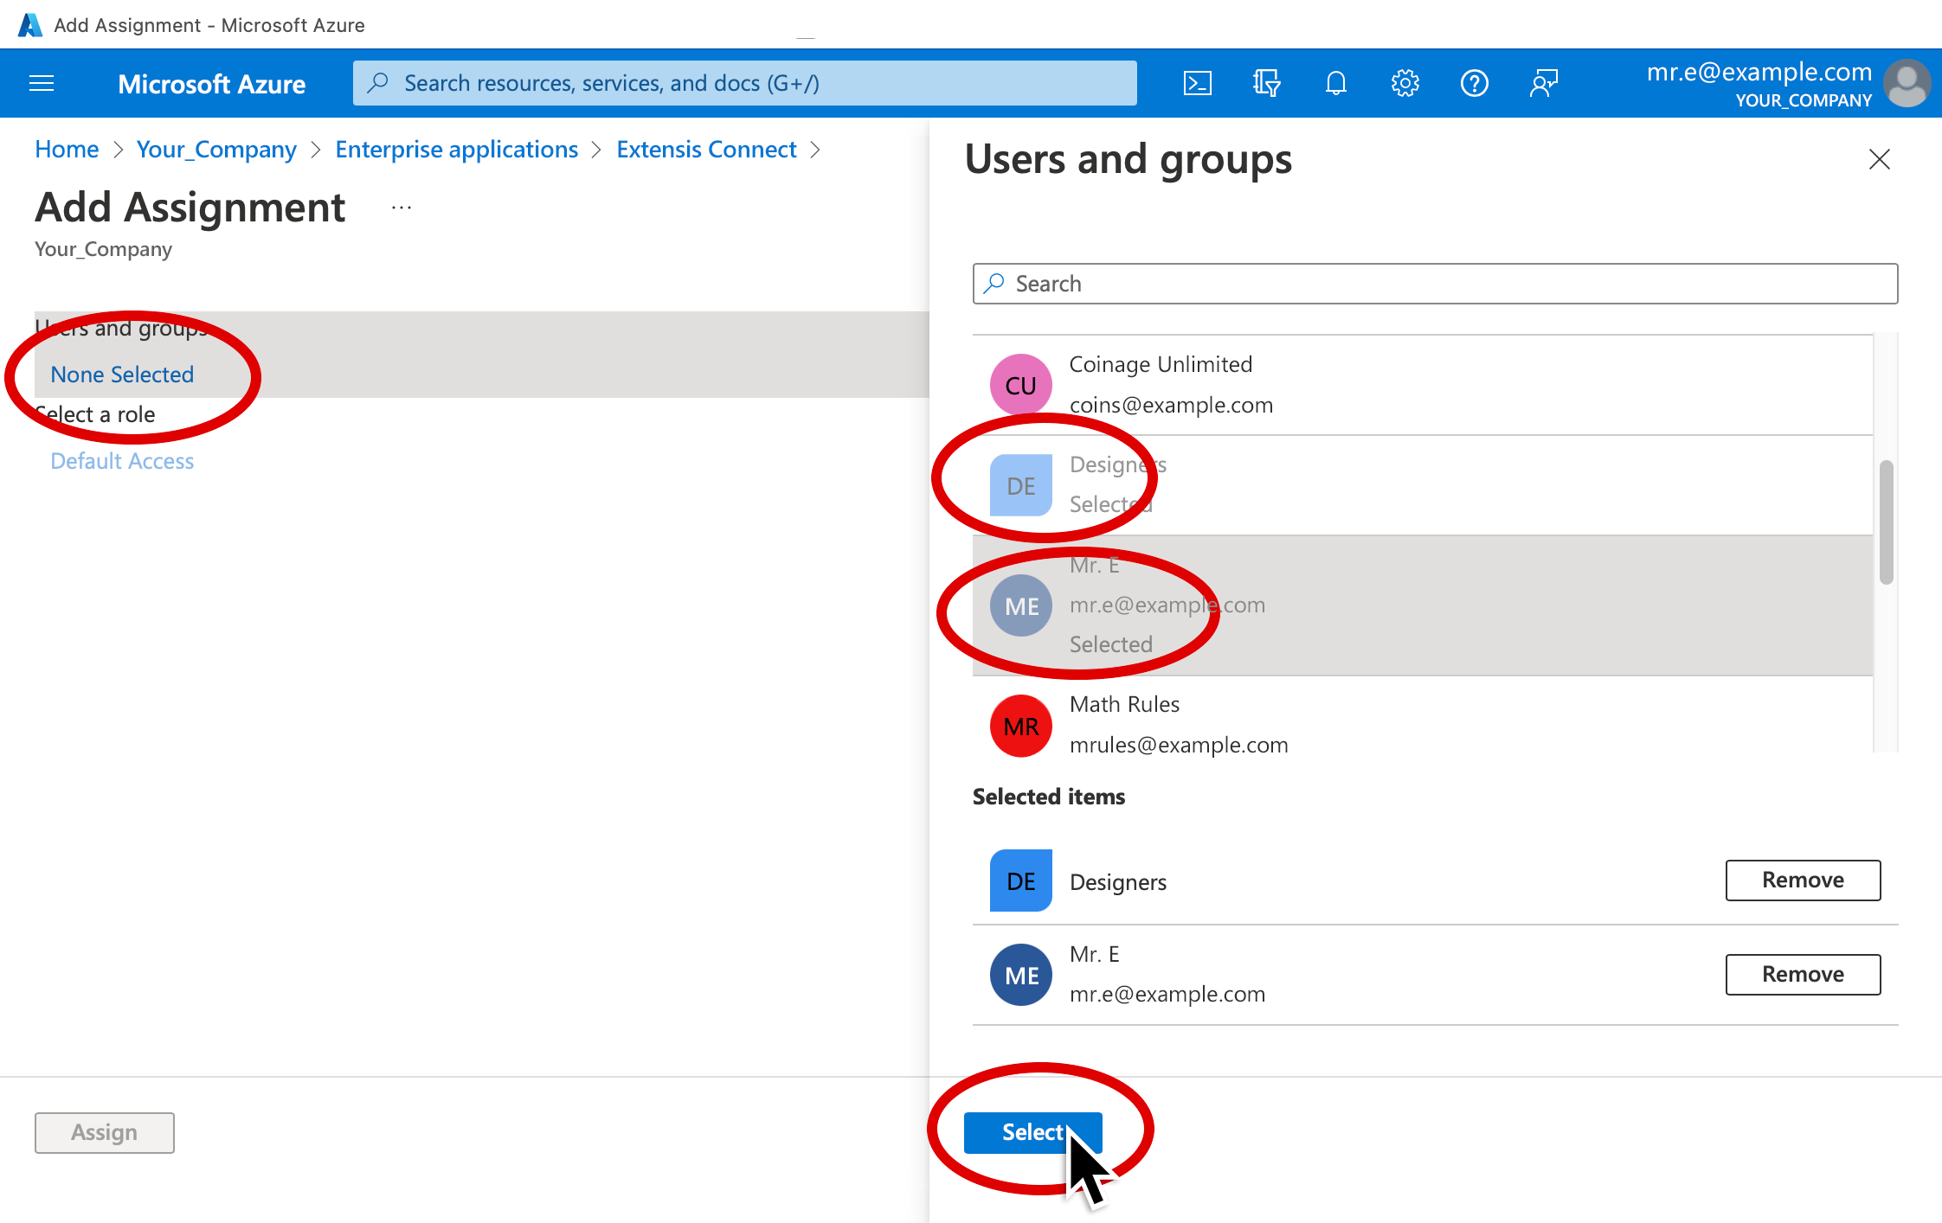1942x1223 pixels.
Task: Click the chevron after Extensis Connect breadcrumb
Action: click(814, 150)
